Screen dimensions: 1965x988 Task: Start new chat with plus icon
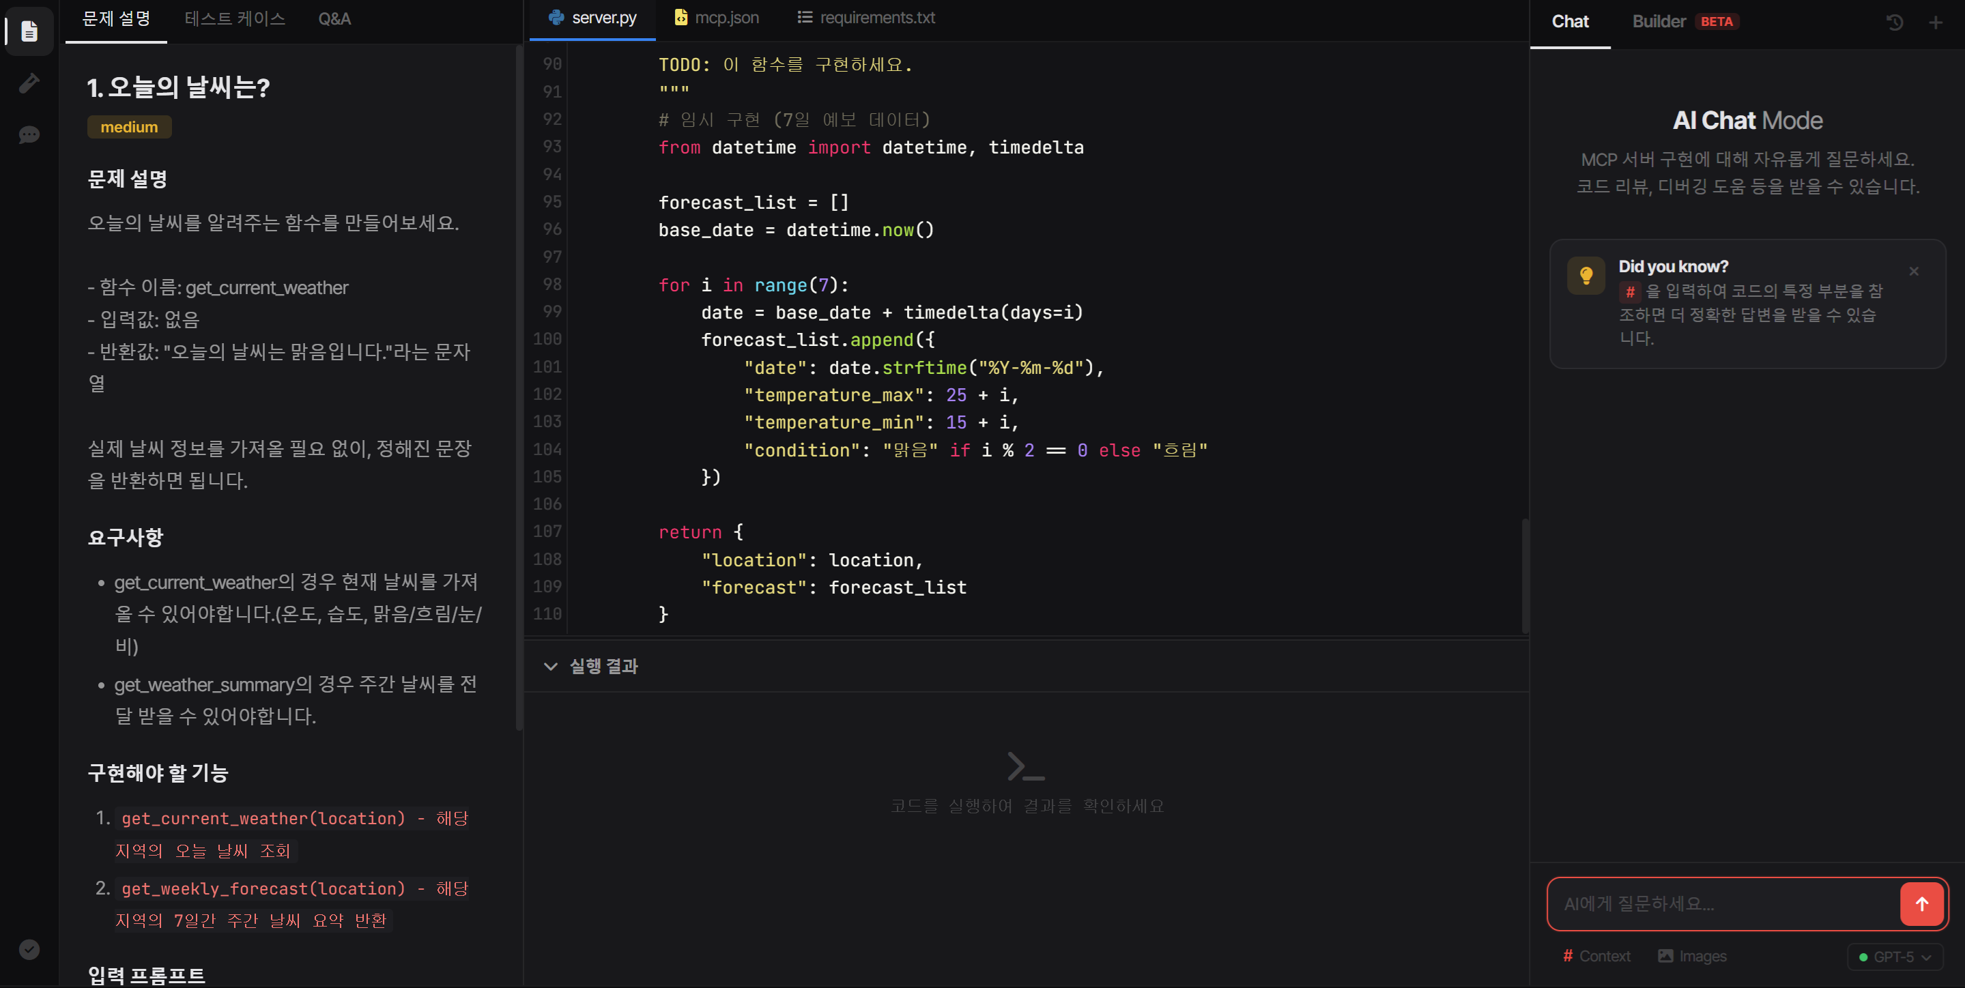pyautogui.click(x=1935, y=22)
